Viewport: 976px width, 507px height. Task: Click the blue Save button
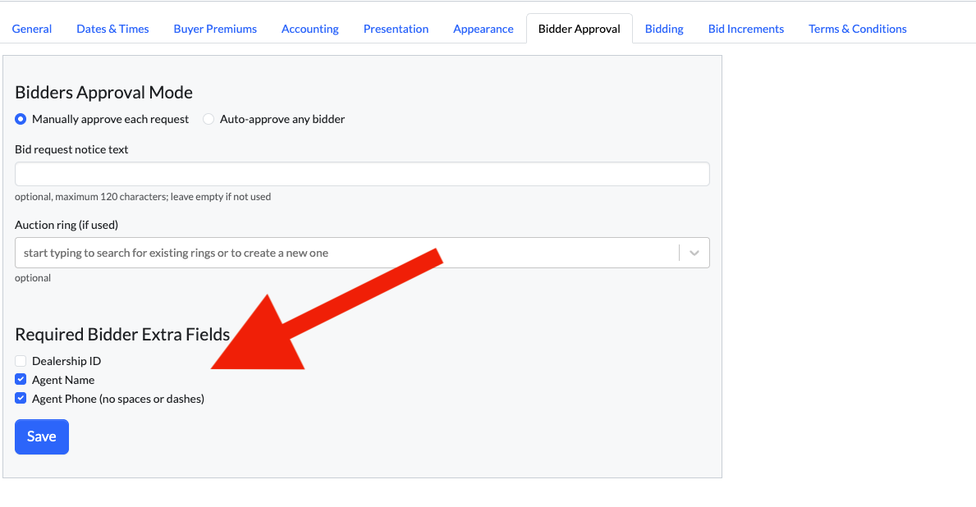pos(42,436)
